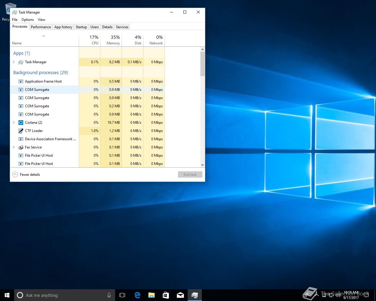Switch to the Performance tab

click(x=41, y=27)
